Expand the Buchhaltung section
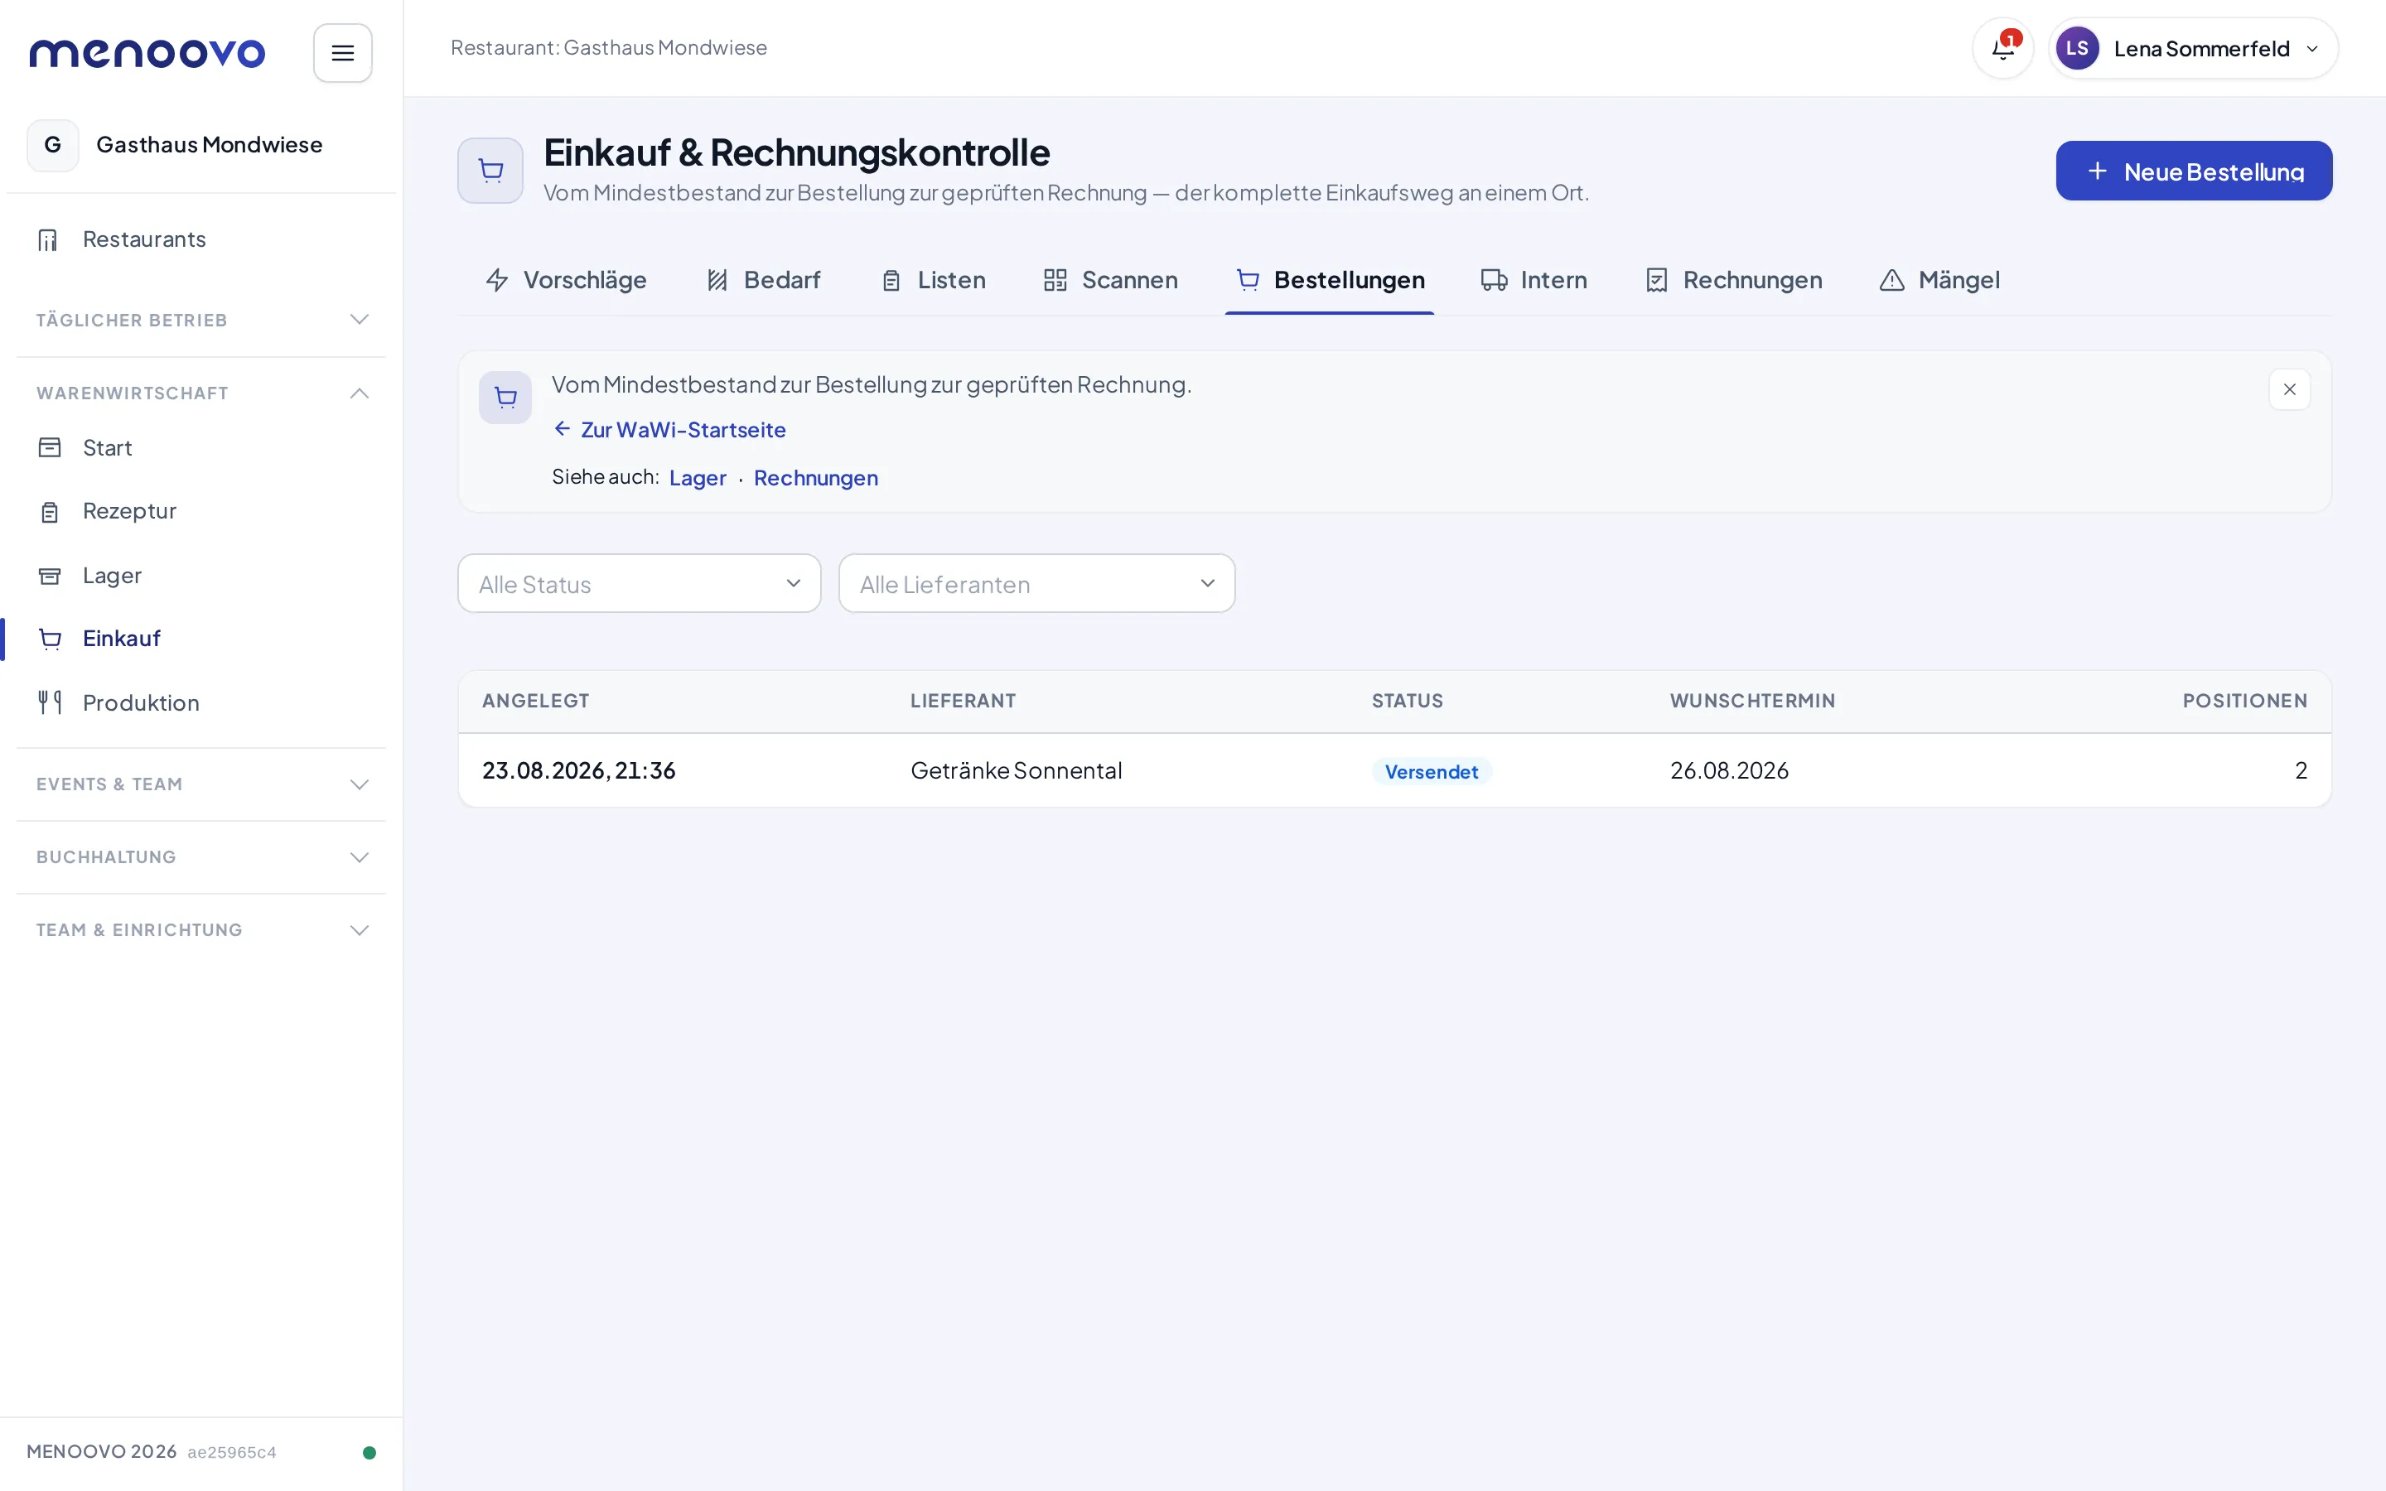 (x=201, y=857)
